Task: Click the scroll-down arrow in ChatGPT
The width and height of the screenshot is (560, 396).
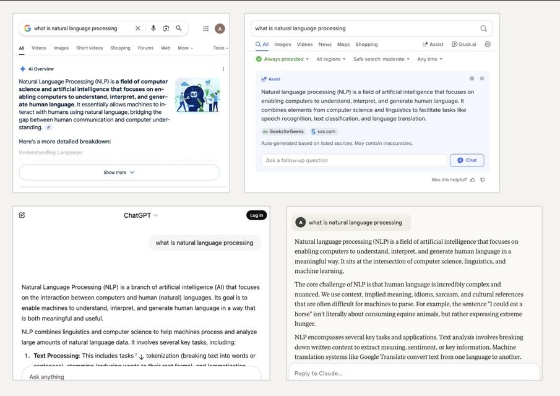Action: point(141,357)
